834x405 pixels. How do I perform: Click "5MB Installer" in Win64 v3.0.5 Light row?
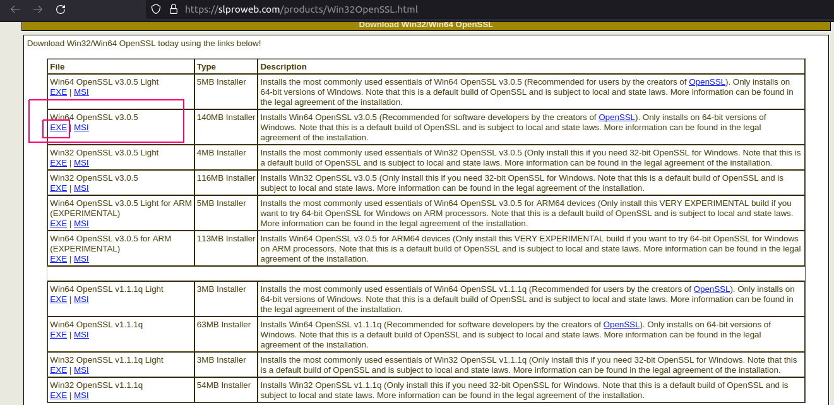click(x=222, y=82)
